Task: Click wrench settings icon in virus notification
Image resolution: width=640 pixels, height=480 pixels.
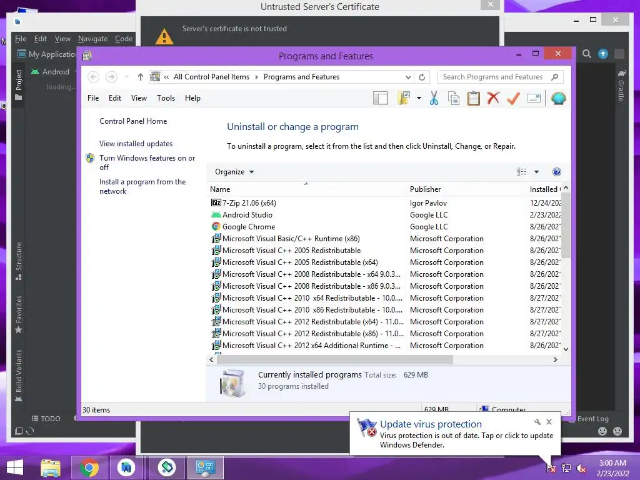Action: pos(537,422)
